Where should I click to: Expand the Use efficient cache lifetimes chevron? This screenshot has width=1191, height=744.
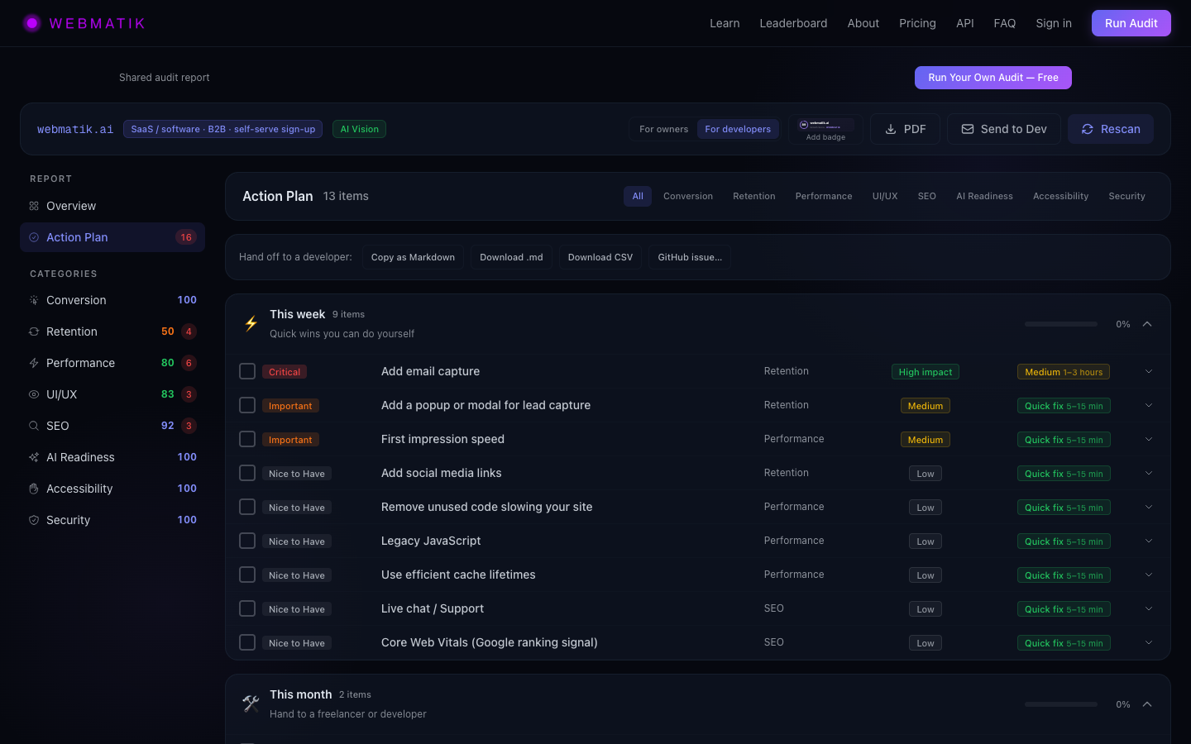tap(1149, 575)
